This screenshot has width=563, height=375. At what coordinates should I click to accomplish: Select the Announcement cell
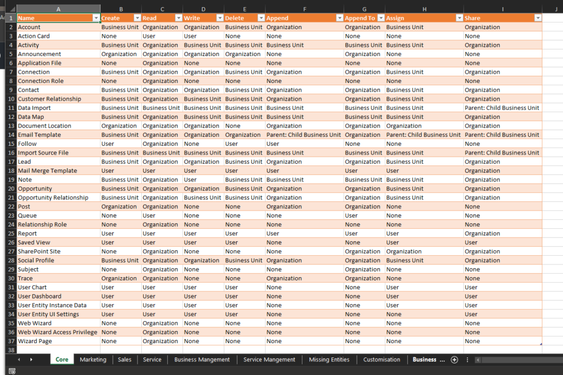point(58,54)
